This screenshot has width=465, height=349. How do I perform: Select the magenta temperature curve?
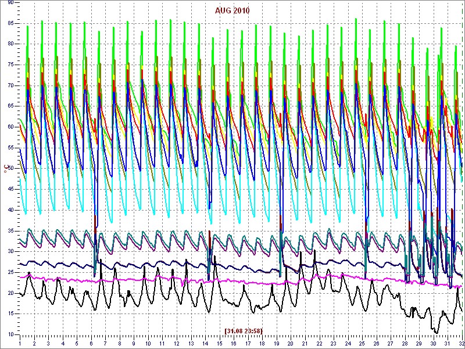(233, 282)
